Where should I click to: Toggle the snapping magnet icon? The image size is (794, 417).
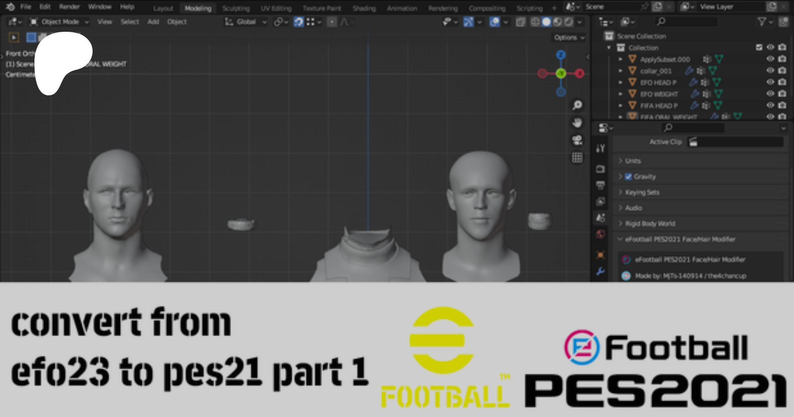[x=299, y=22]
